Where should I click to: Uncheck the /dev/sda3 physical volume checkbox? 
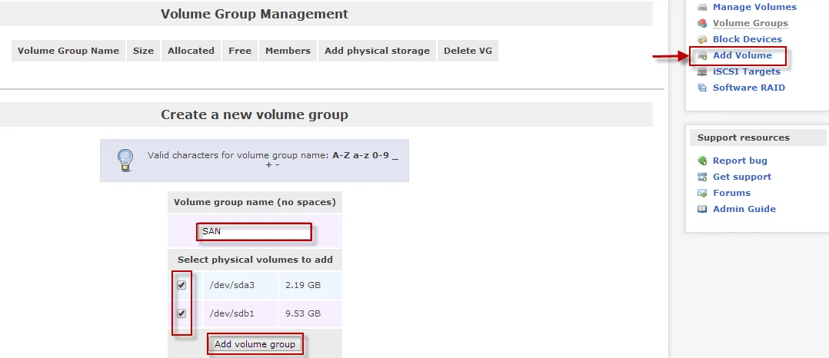point(181,285)
